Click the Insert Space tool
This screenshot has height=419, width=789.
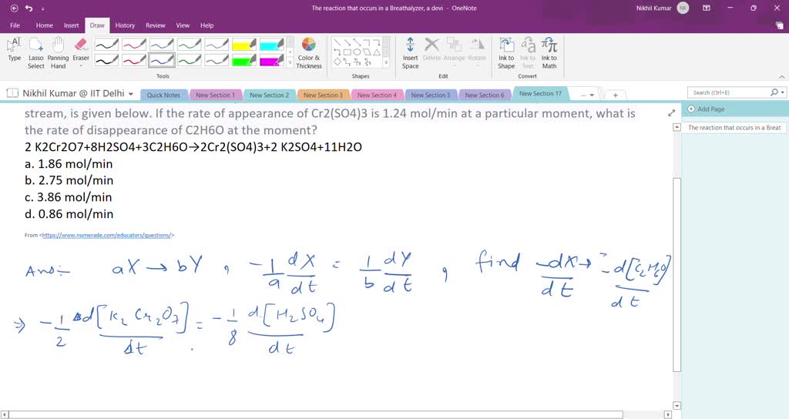410,52
